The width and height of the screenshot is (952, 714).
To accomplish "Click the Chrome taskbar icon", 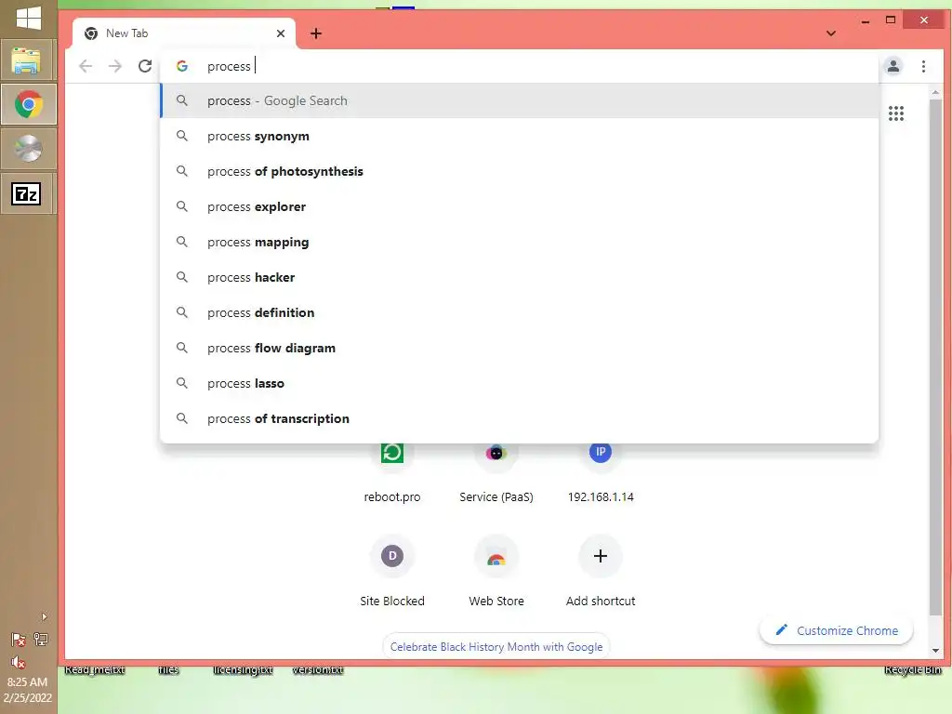I will pos(29,104).
